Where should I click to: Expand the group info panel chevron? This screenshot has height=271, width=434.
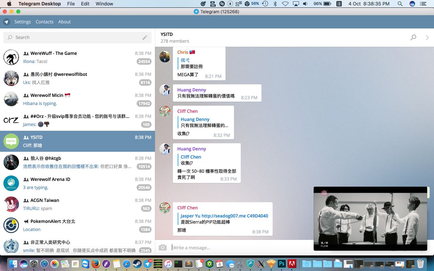coord(427,37)
